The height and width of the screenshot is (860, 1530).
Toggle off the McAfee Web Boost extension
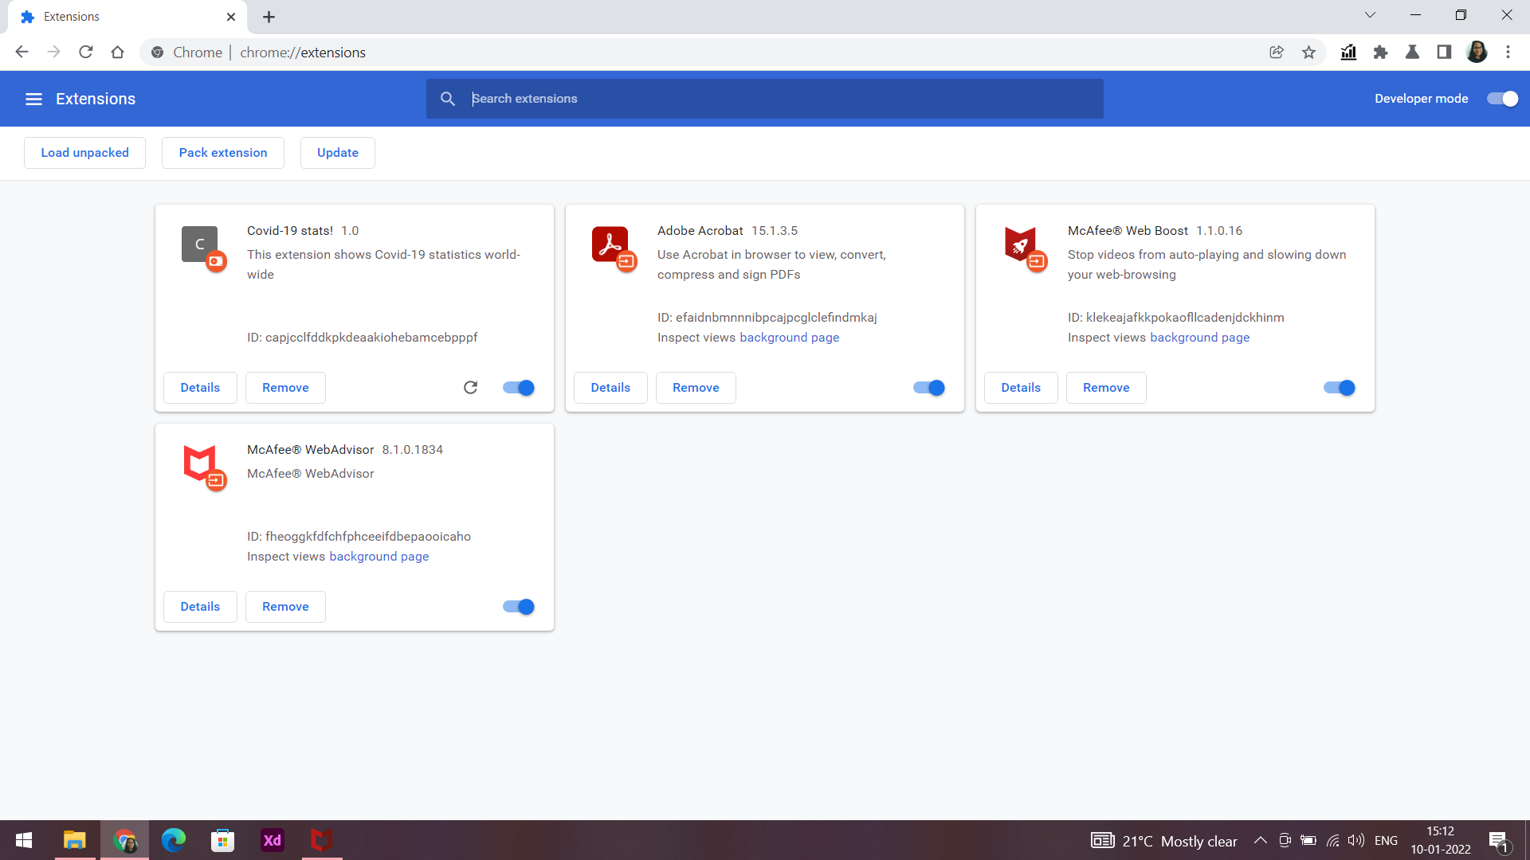click(1339, 388)
